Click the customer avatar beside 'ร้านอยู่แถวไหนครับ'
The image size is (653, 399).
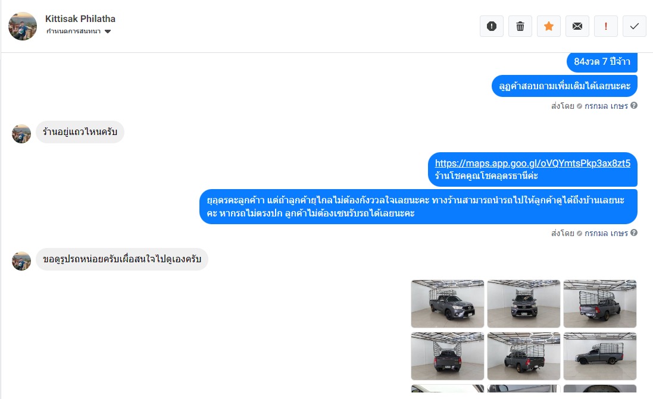point(21,134)
